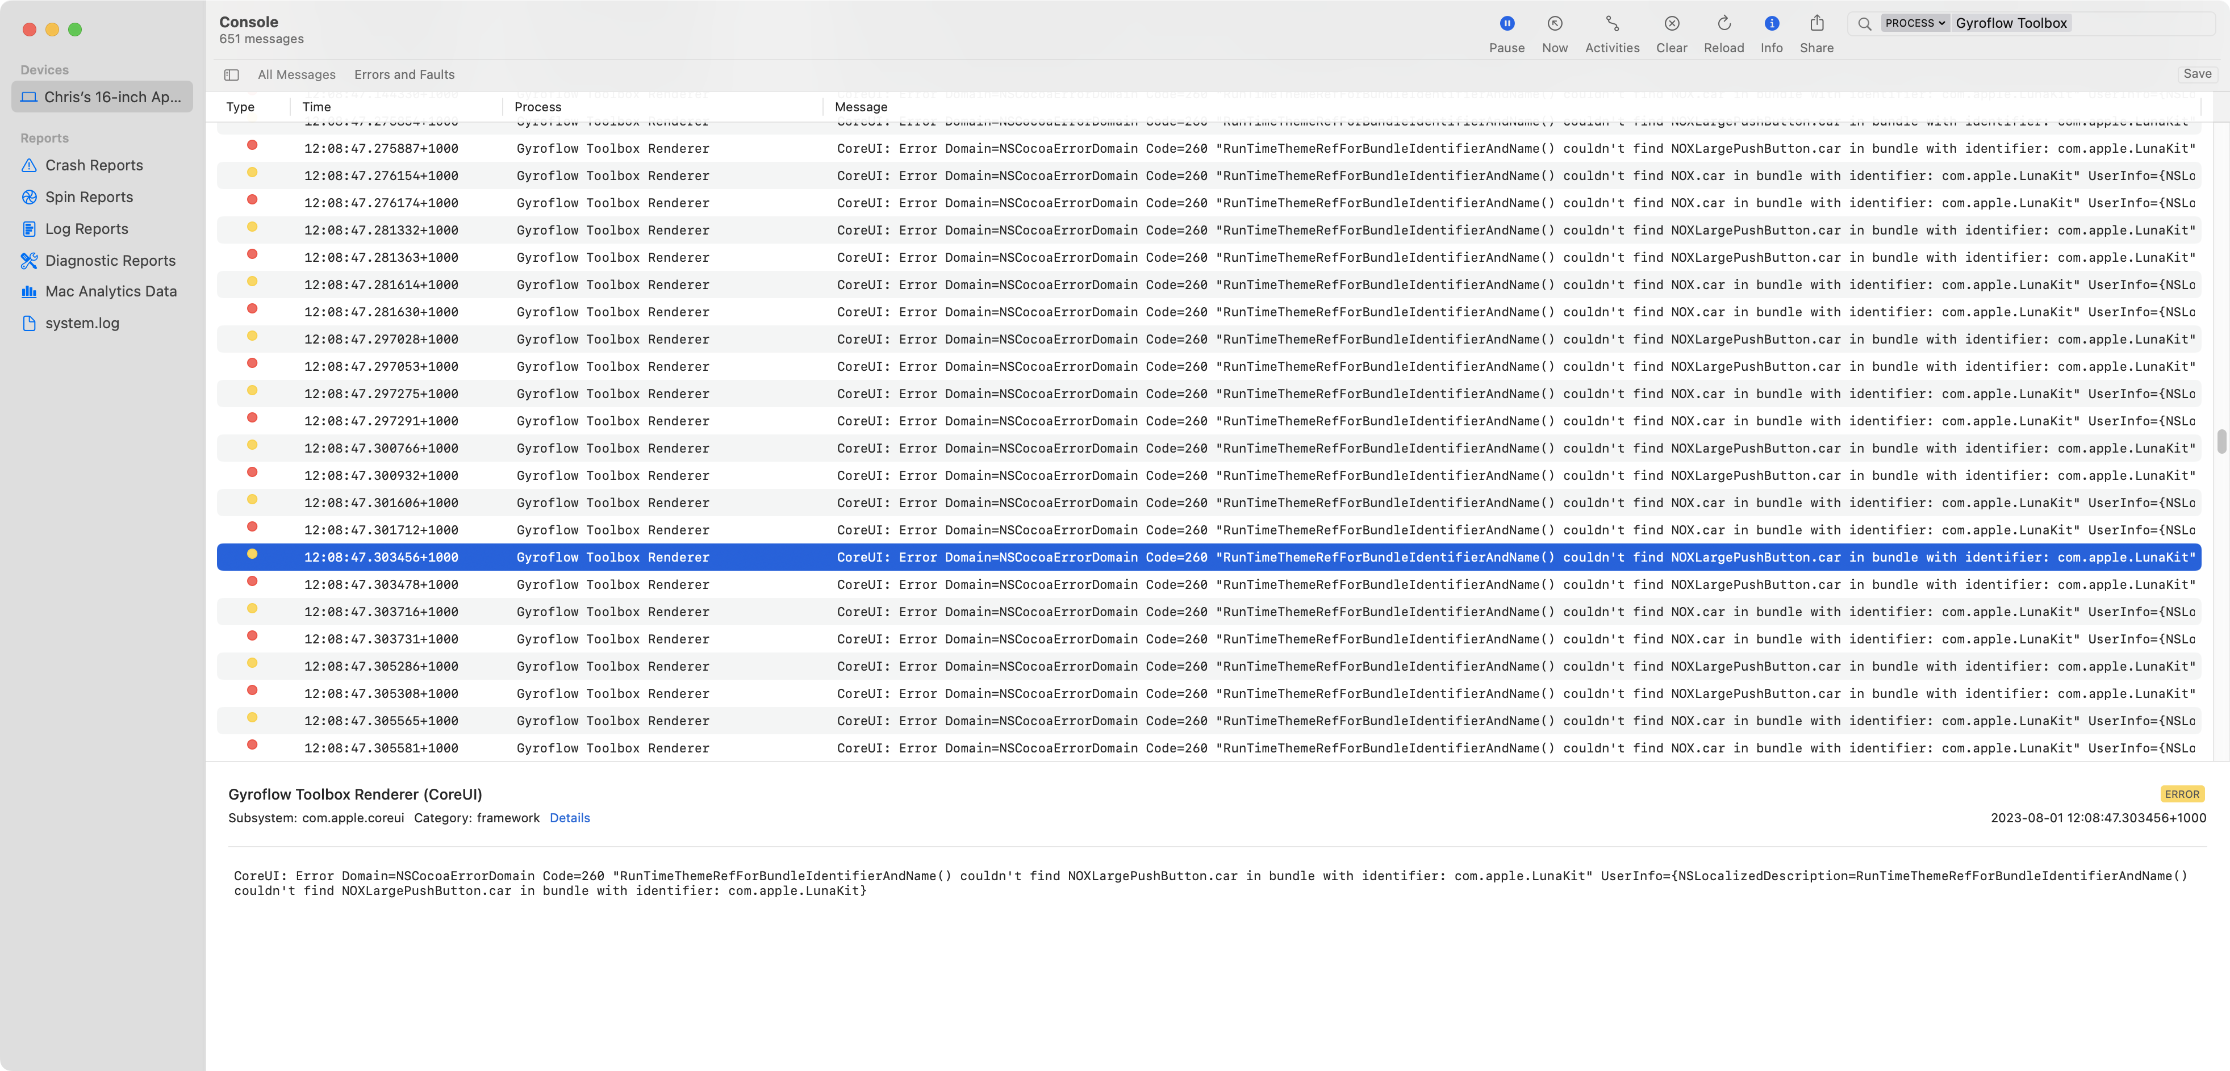This screenshot has width=2230, height=1071.
Task: Save the current search filter
Action: (2196, 74)
